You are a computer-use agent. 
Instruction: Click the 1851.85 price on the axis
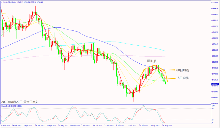point(215,50)
